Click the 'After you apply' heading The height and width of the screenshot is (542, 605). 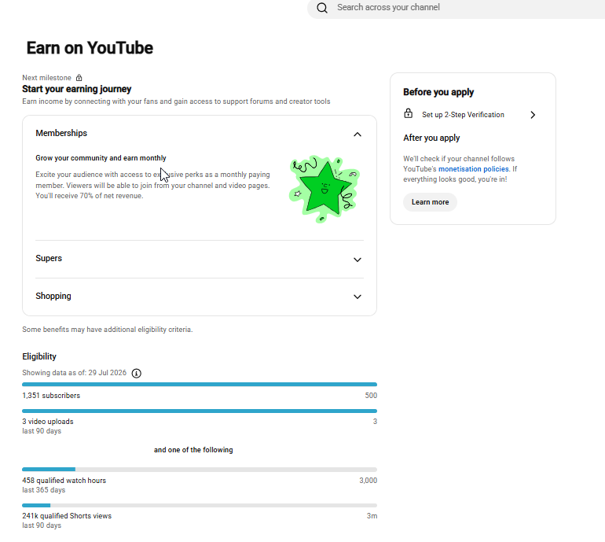[x=431, y=138]
